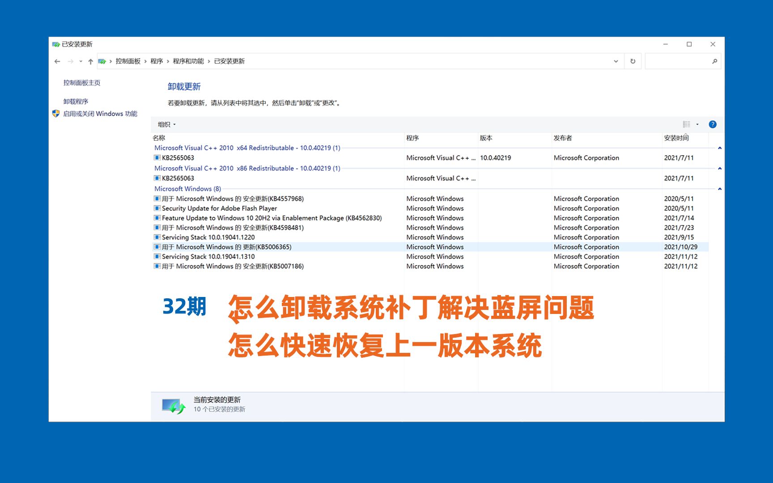Click the icon beside Servicing Stack 10.0.19041.1310

(157, 257)
